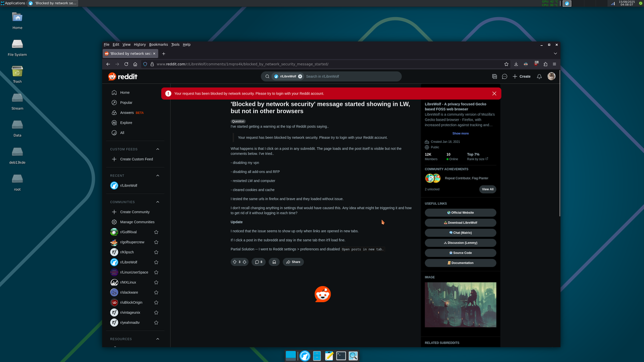Expand description with Show more
Viewport: 644px width, 362px height.
click(460, 134)
